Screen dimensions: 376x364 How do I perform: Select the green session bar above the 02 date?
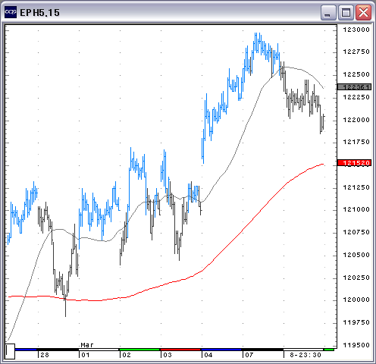pos(139,350)
